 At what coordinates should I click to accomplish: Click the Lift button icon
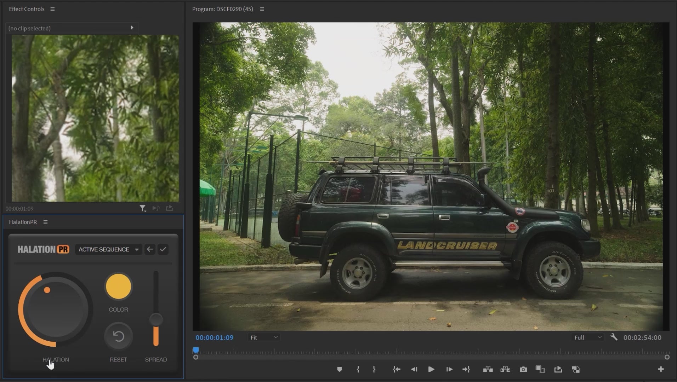pos(488,369)
